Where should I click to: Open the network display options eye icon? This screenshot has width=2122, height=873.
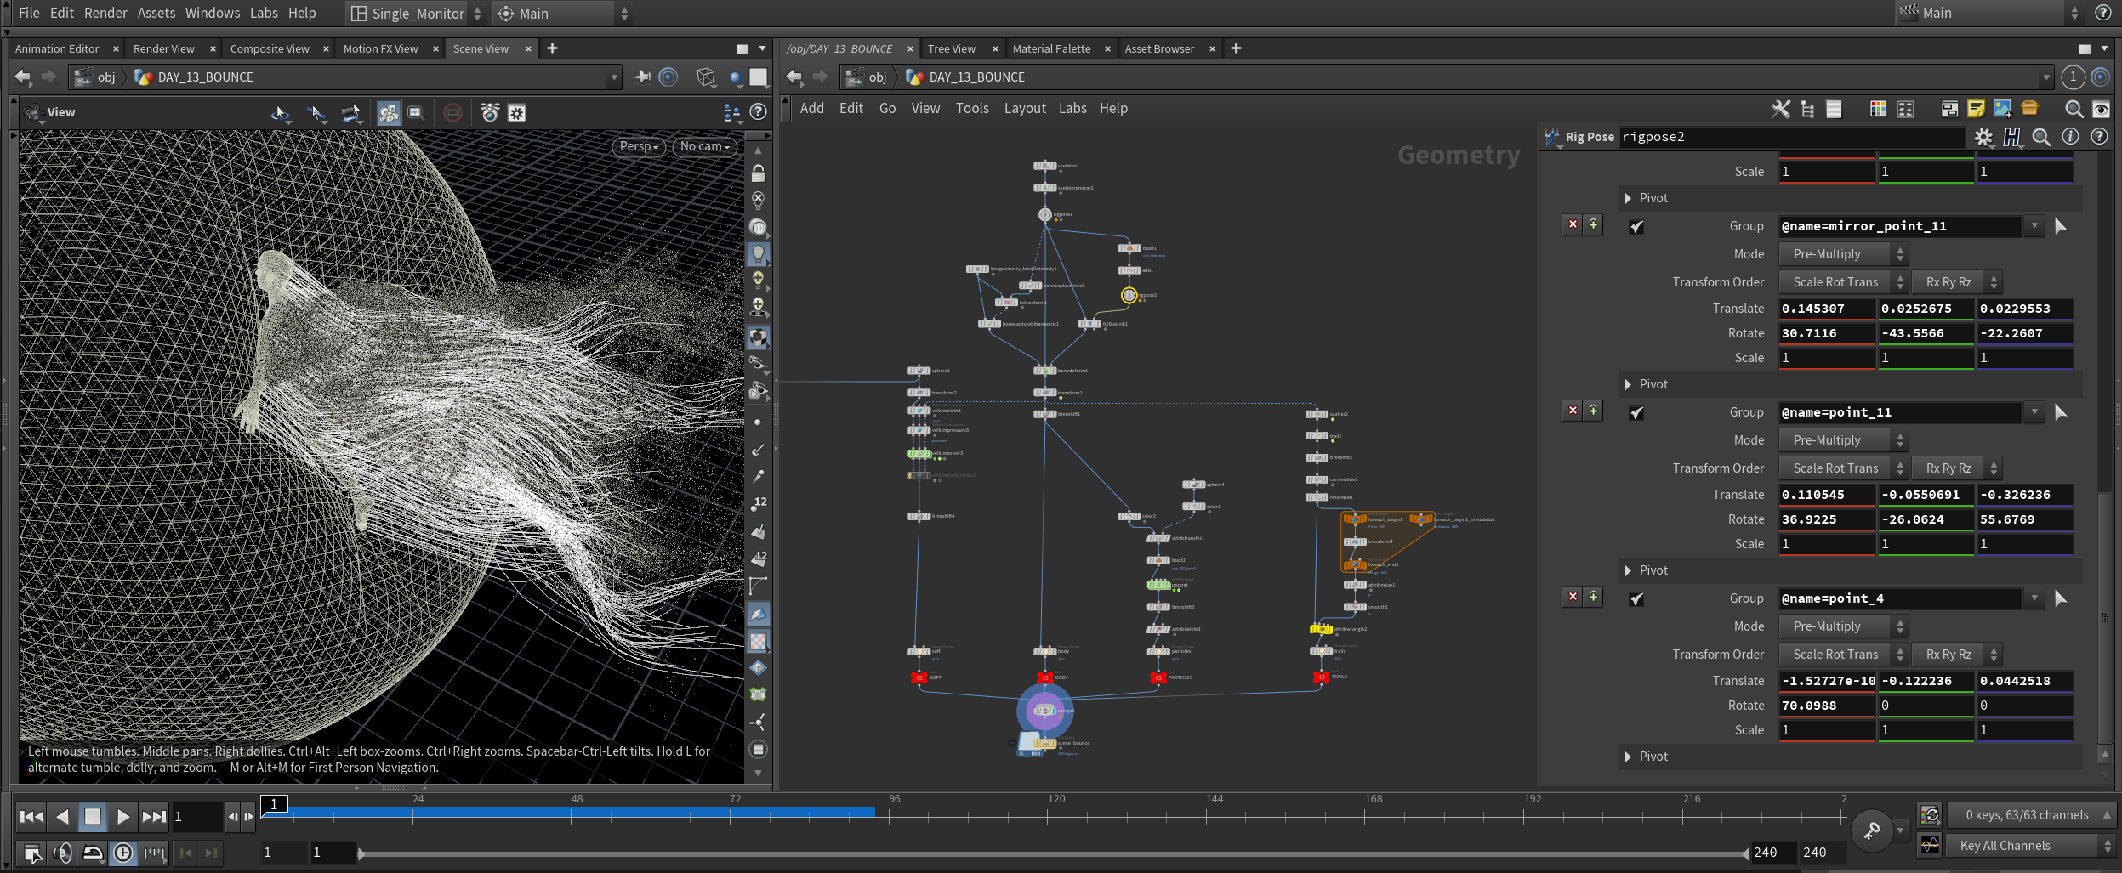2100,109
